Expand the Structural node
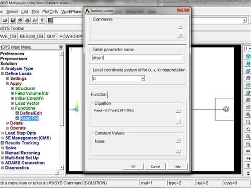Screen dimensions: 251x188 point(13,88)
